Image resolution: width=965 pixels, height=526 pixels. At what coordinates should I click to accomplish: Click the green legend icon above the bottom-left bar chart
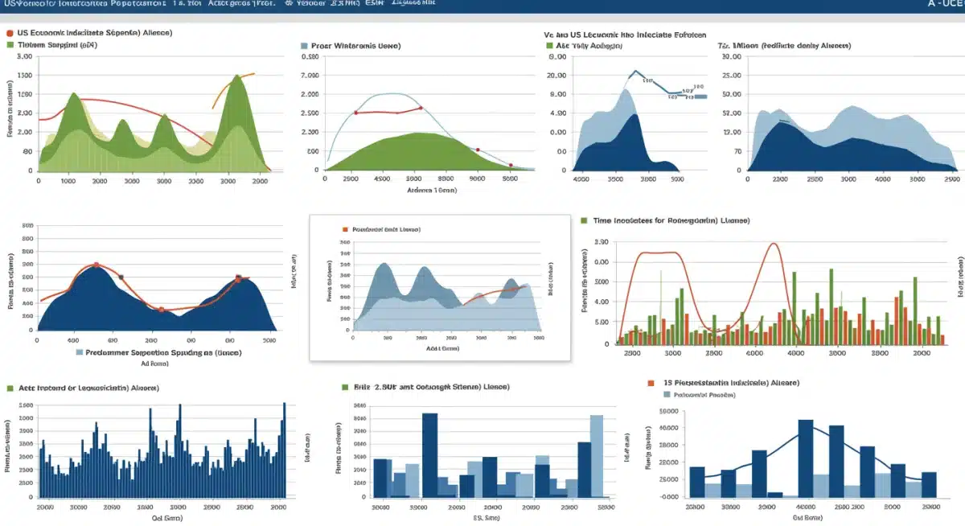click(10, 388)
